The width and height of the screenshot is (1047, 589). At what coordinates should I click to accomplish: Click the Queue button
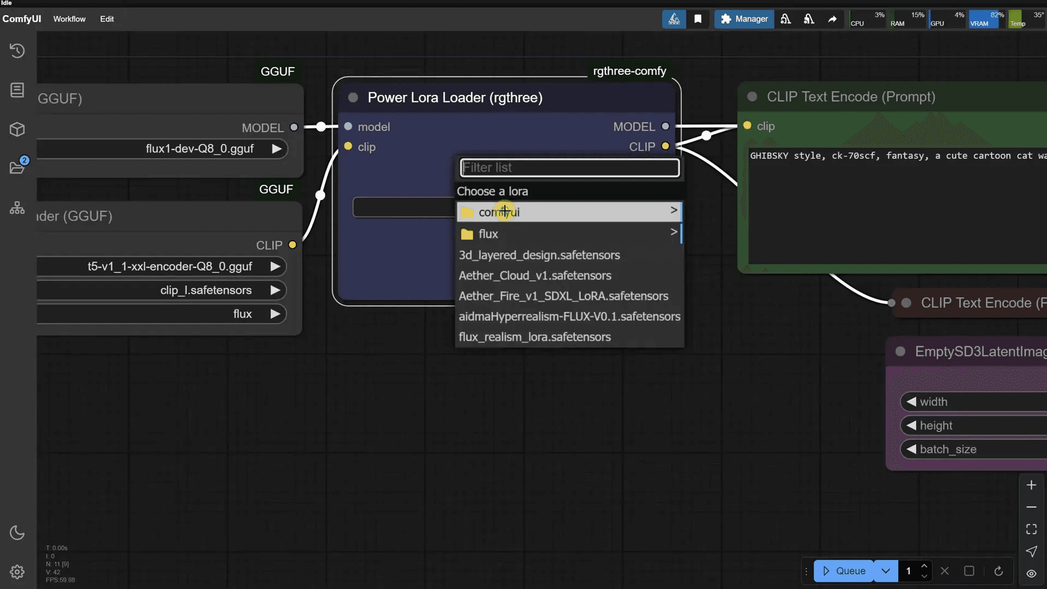(x=844, y=571)
